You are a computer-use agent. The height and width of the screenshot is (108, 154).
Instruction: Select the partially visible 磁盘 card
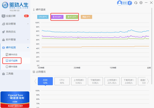tap(142, 81)
